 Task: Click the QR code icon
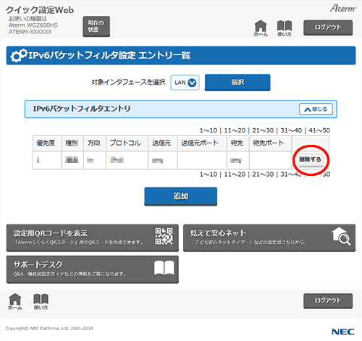click(164, 236)
